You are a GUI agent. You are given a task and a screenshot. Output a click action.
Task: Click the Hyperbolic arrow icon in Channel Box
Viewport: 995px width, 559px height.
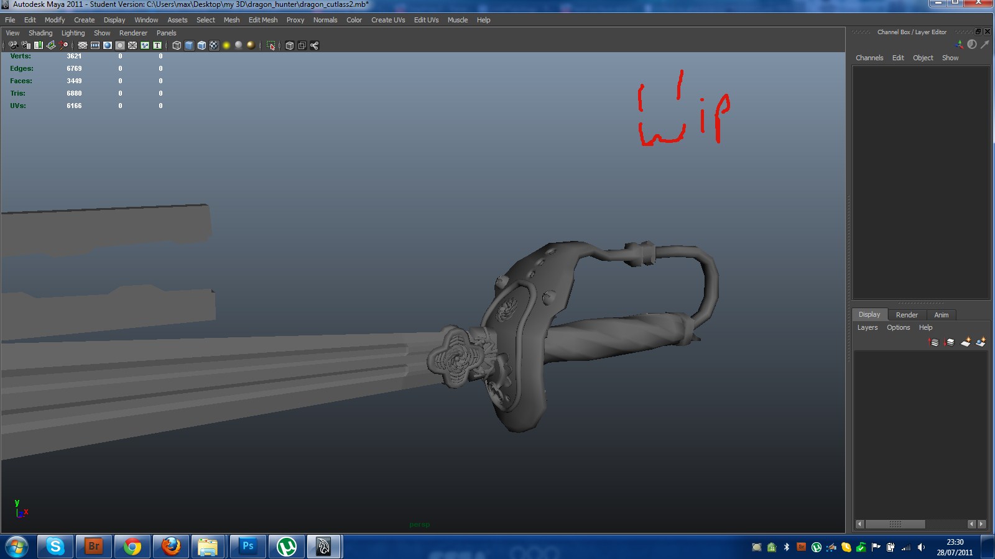[x=984, y=45]
